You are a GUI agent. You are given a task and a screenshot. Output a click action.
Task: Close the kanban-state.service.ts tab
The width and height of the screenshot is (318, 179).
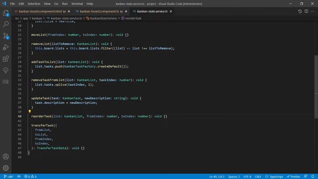pyautogui.click(x=171, y=11)
